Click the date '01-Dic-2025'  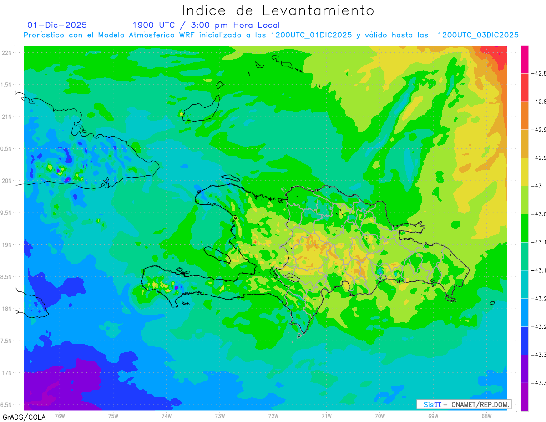[x=57, y=25]
